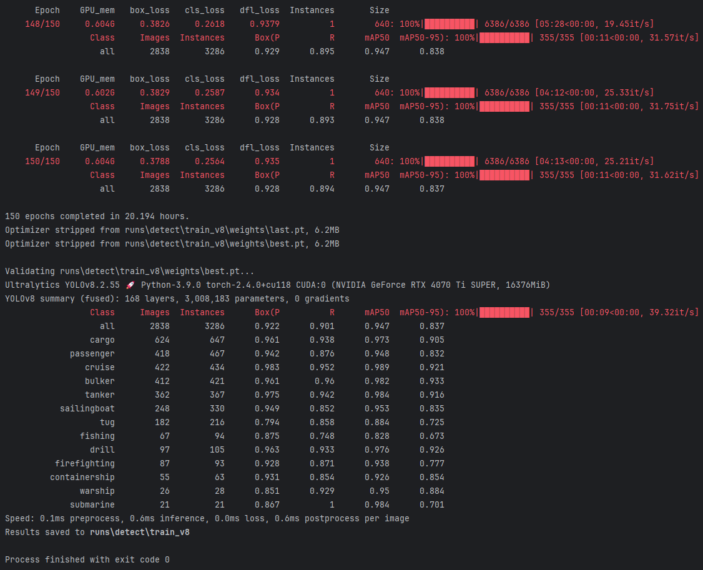Click training speed 25.21it/s

pos(626,161)
